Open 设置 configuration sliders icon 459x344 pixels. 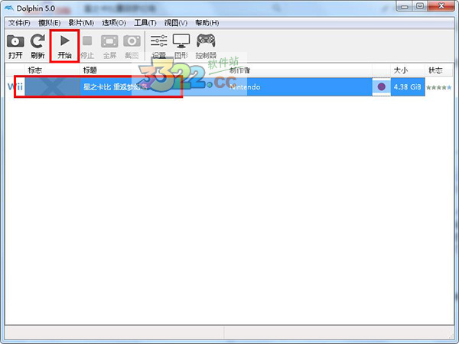[x=159, y=47]
